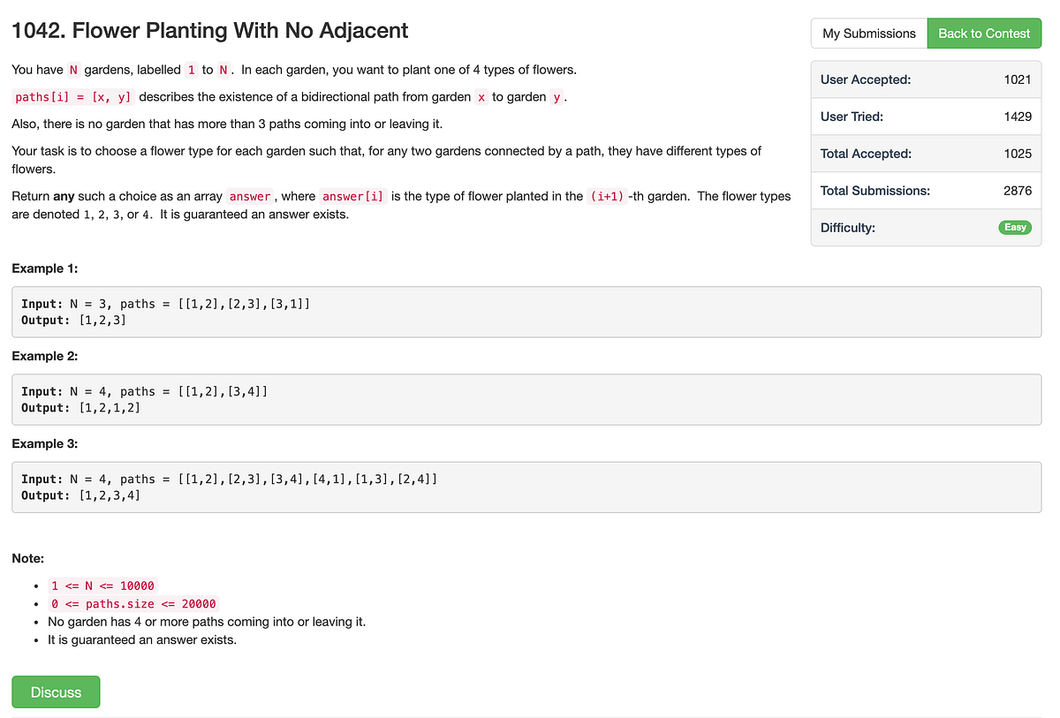Image resolution: width=1060 pixels, height=718 pixels.
Task: Open the My Submissions tab
Action: [x=867, y=33]
